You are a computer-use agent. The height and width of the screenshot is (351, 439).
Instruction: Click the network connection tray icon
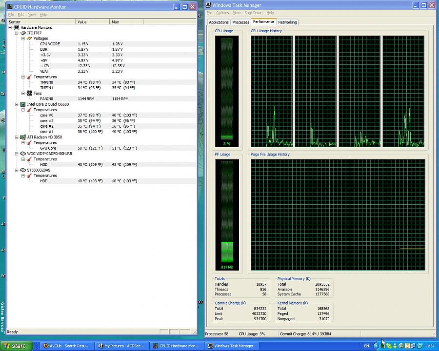tap(414, 346)
